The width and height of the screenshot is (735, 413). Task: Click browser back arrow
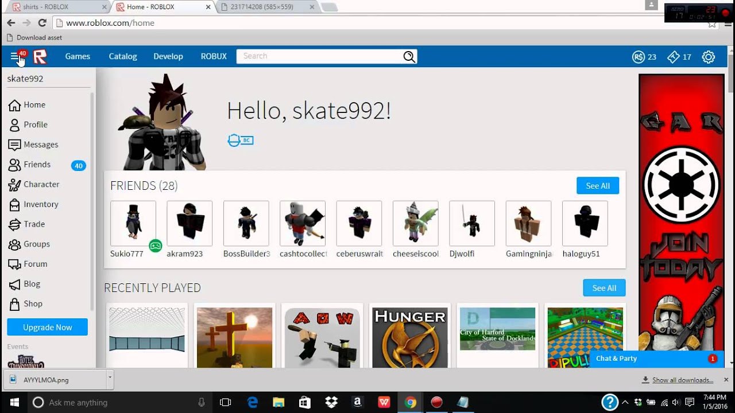coord(11,23)
